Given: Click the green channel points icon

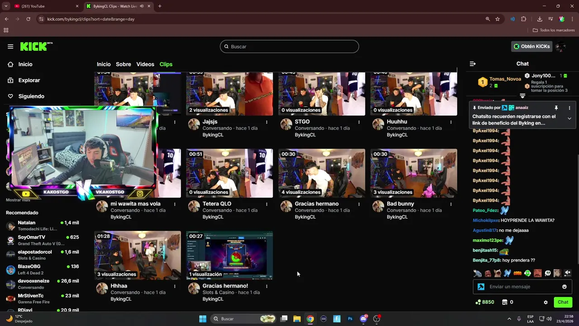Looking at the screenshot, I should pyautogui.click(x=478, y=302).
